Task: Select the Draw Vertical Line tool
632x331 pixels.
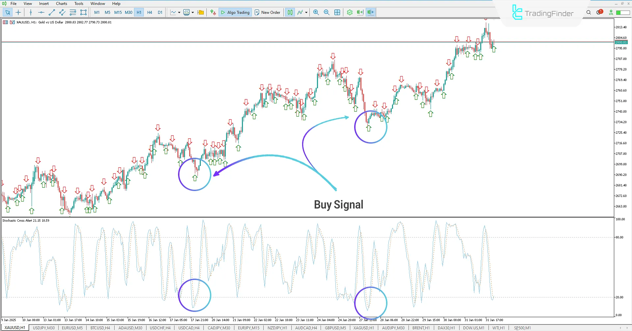Action: point(31,12)
